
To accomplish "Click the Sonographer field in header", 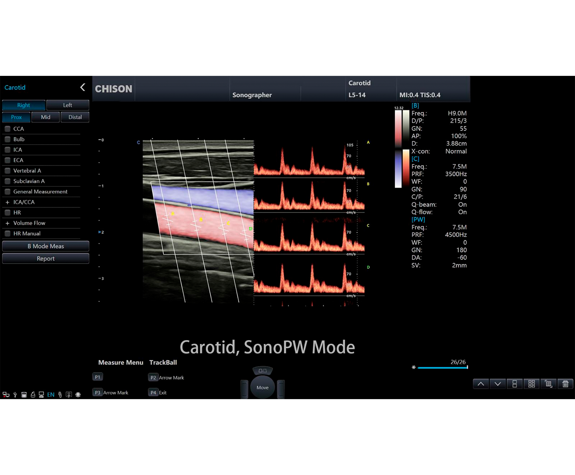I will click(x=252, y=95).
